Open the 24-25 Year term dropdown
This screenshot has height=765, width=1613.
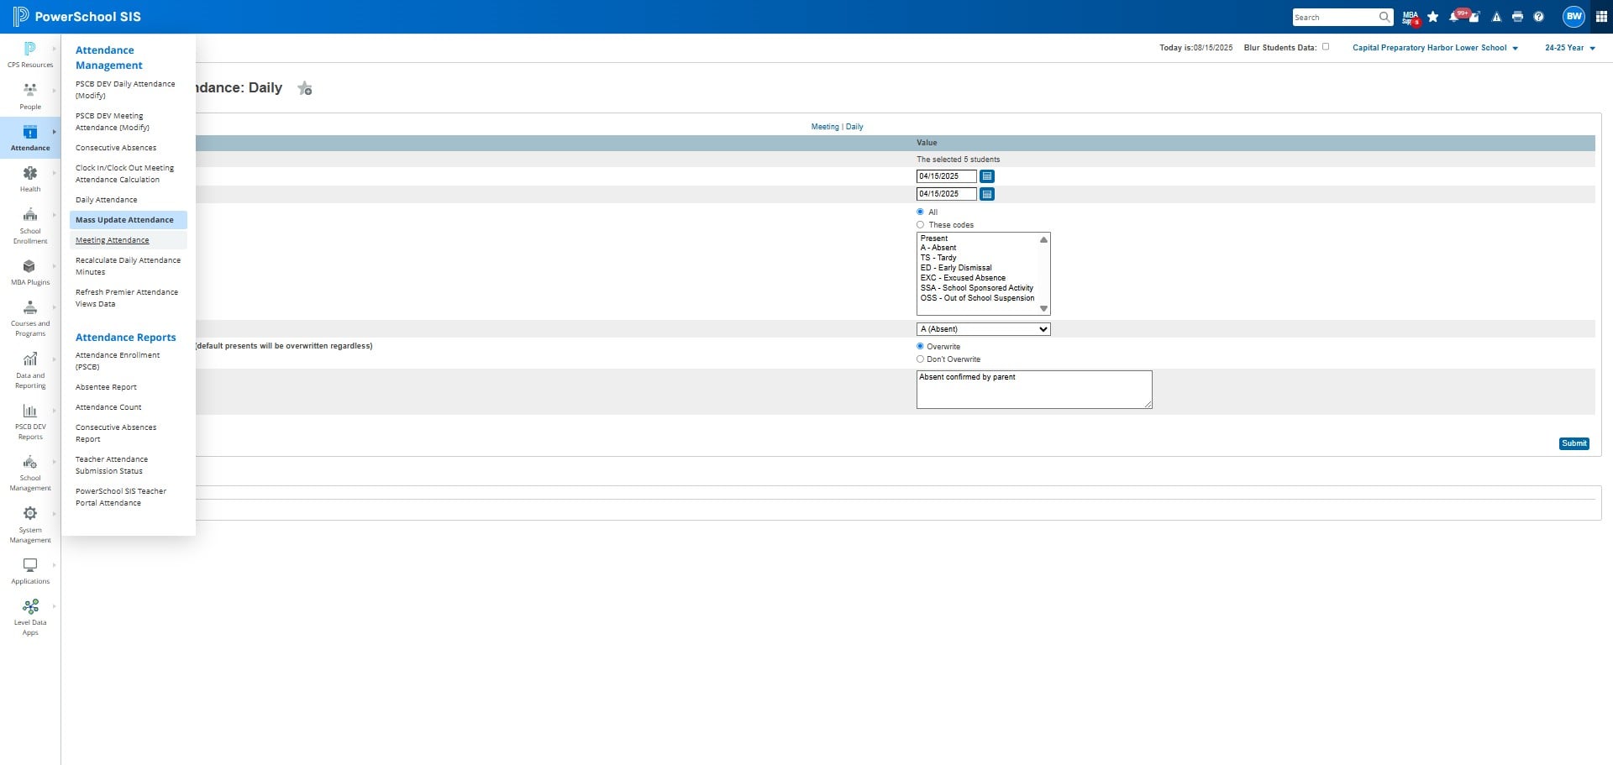pos(1569,48)
